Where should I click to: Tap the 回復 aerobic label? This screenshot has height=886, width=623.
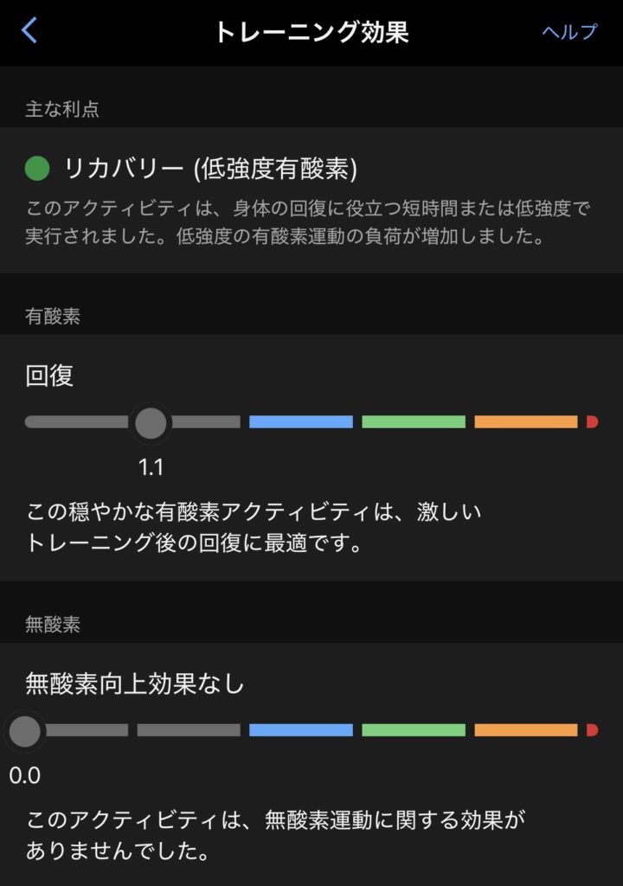[x=50, y=376]
